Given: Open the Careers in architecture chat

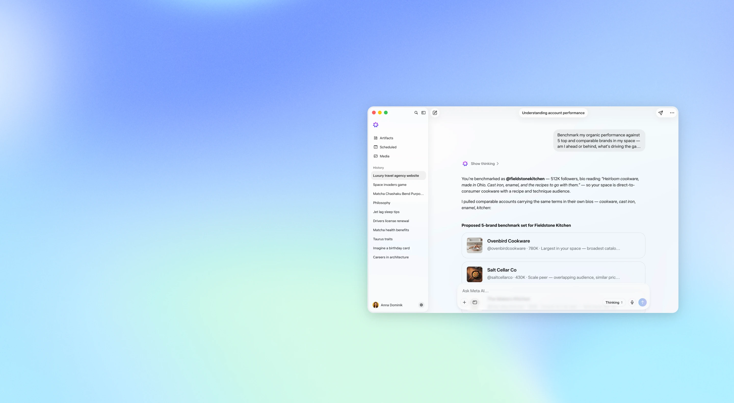Looking at the screenshot, I should pos(398,257).
